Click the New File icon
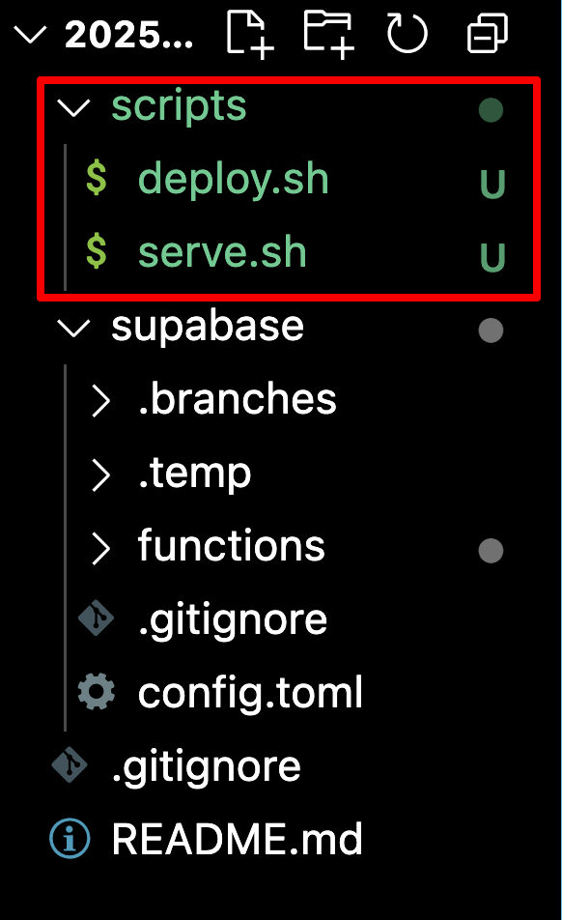The image size is (562, 920). 250,34
